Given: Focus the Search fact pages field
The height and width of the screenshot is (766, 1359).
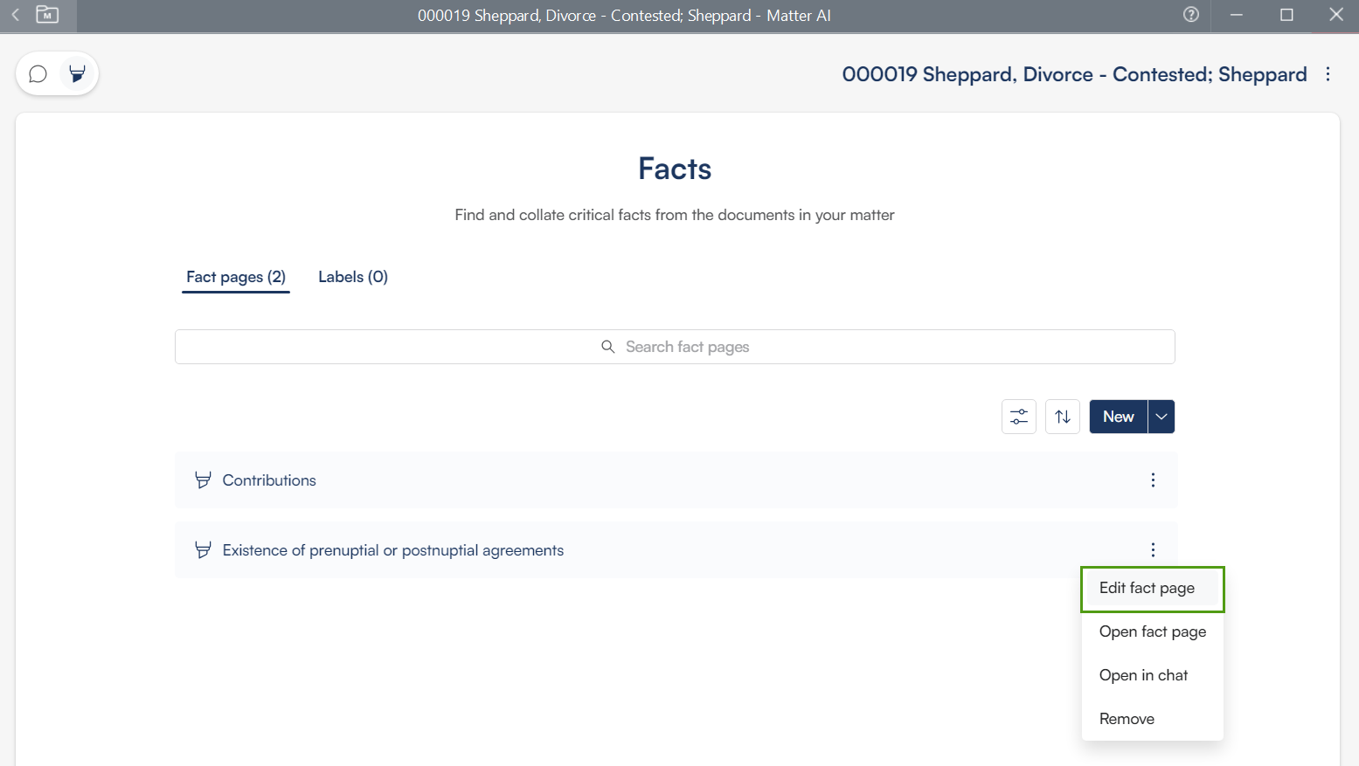Looking at the screenshot, I should [x=675, y=347].
